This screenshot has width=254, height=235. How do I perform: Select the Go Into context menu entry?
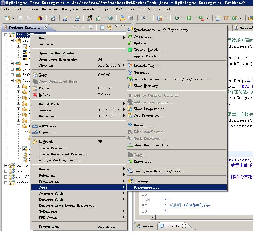tap(79, 44)
